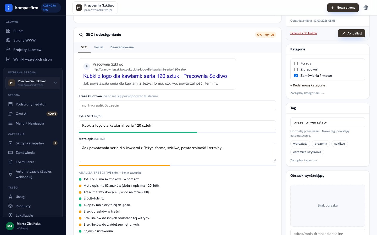377x235 pixels.
Task: Click the plug icon for Automatyzacje
Action: (10, 174)
